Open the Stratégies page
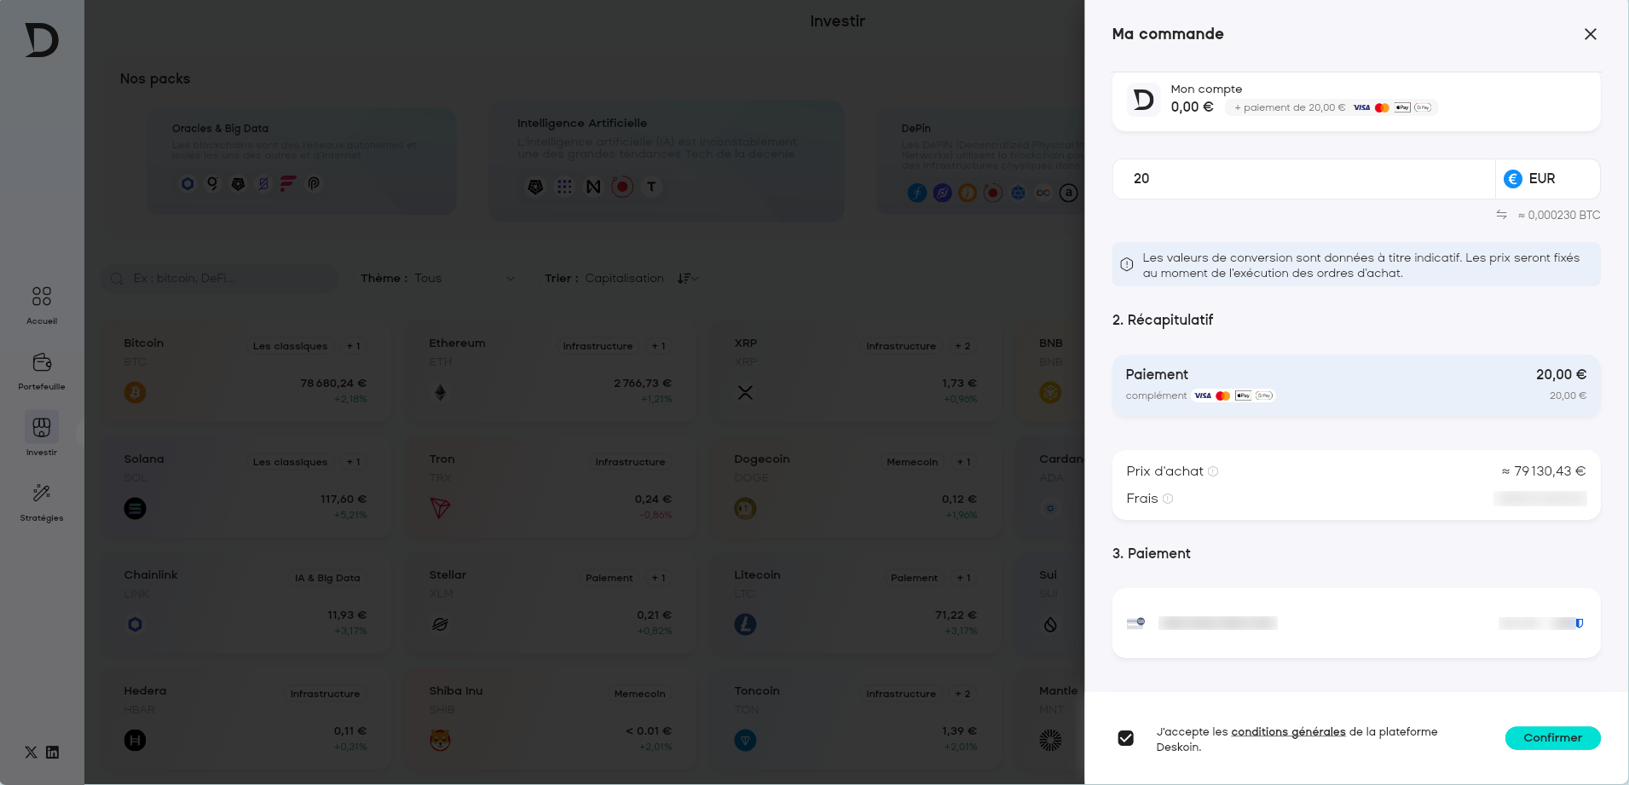 (42, 502)
